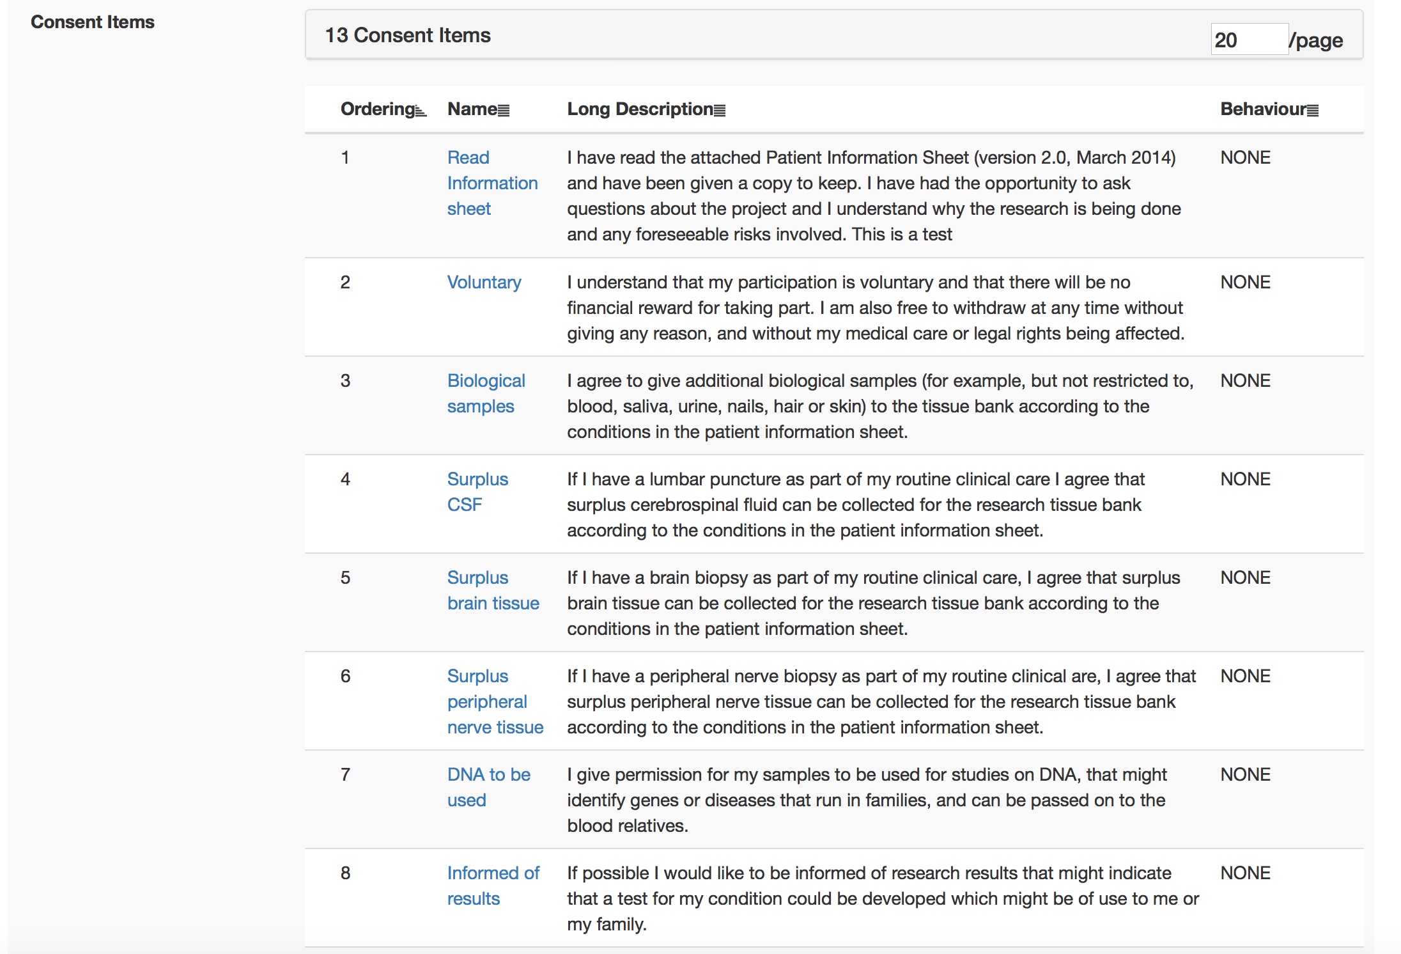This screenshot has height=954, width=1401.
Task: Select the Surplus CSF link
Action: point(477,492)
